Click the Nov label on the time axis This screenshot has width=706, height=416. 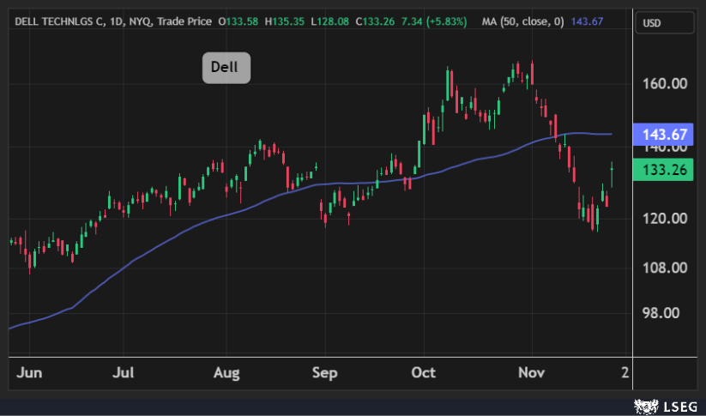pyautogui.click(x=532, y=373)
